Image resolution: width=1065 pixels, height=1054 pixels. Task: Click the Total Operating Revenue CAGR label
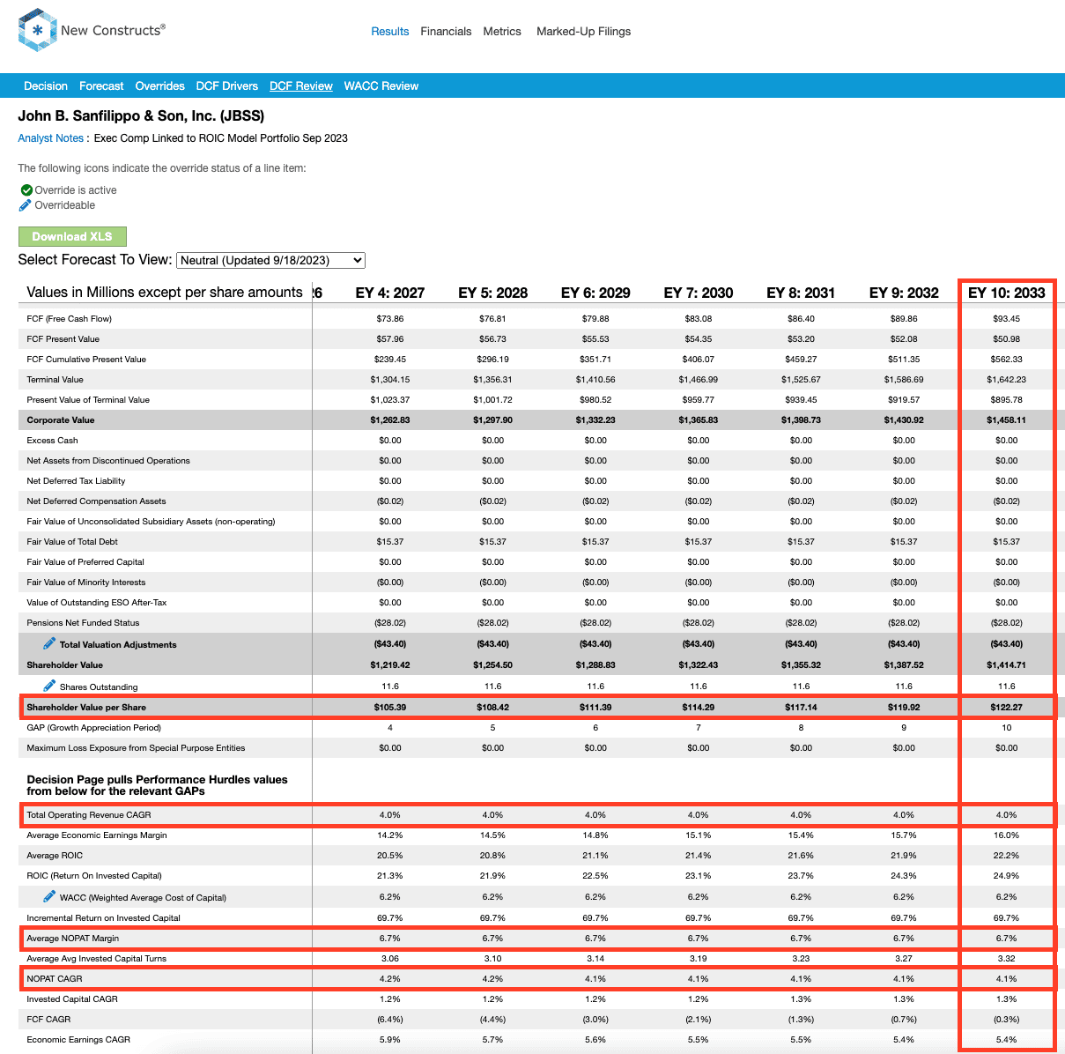(x=89, y=814)
